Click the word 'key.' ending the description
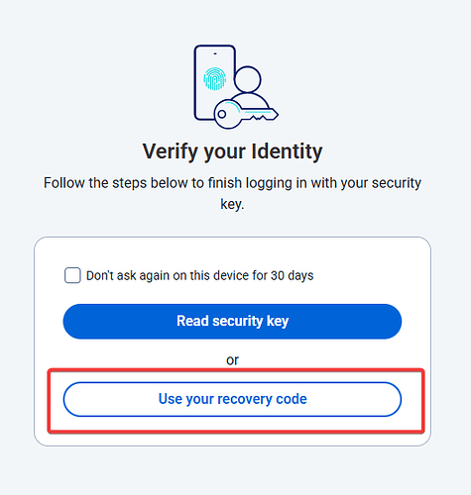Image resolution: width=471 pixels, height=495 pixels. tap(232, 204)
